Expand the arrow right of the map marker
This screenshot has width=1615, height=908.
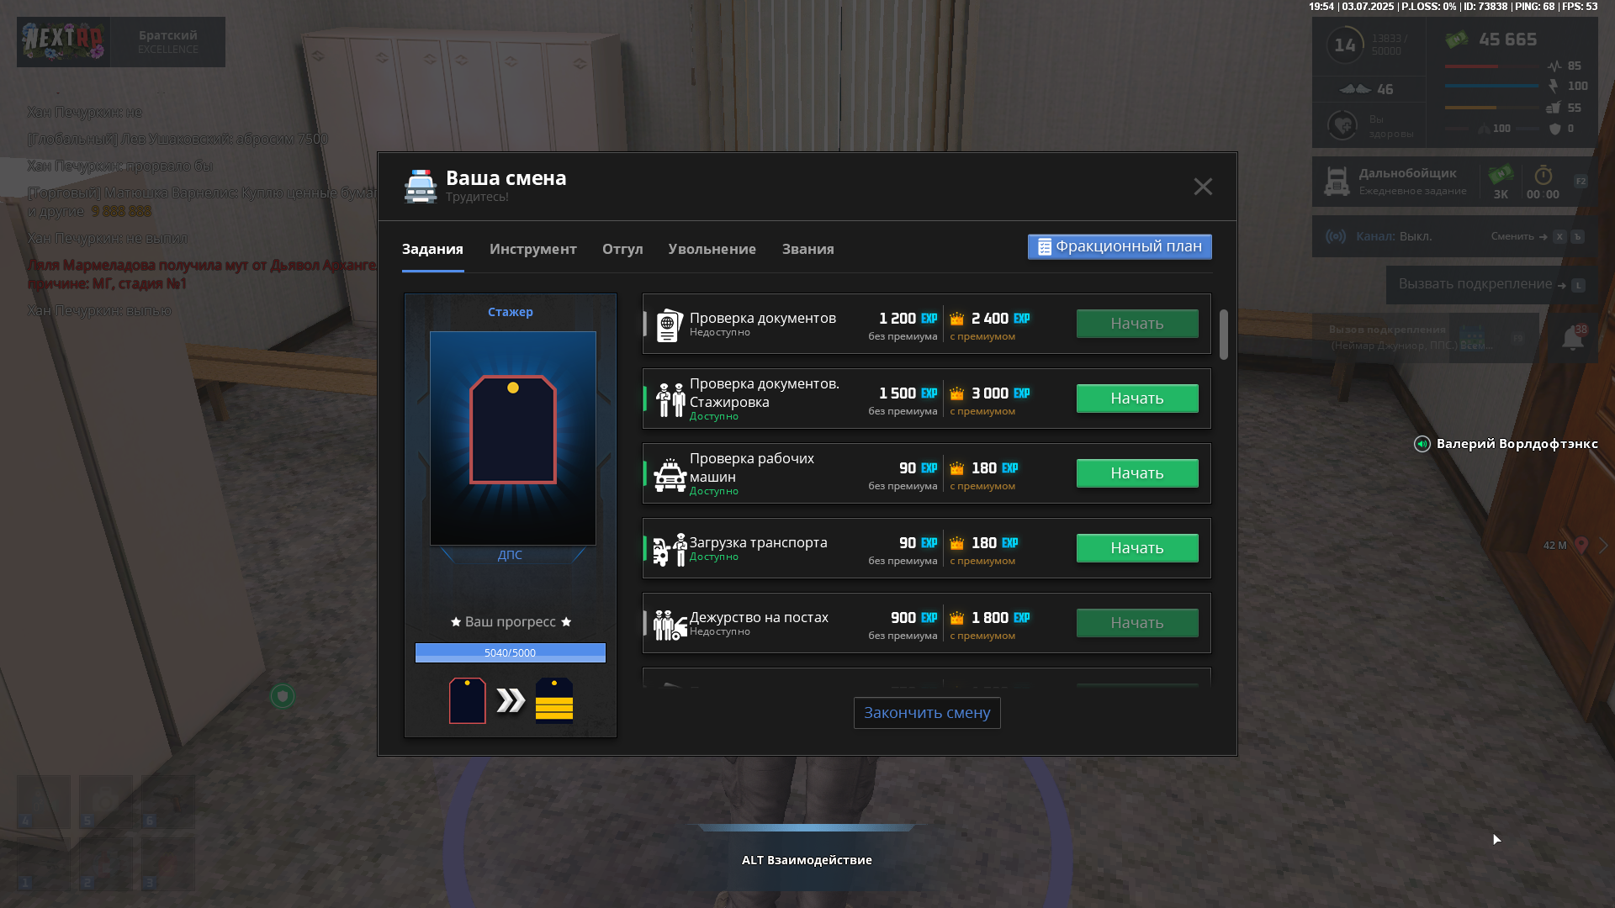[x=1603, y=545]
